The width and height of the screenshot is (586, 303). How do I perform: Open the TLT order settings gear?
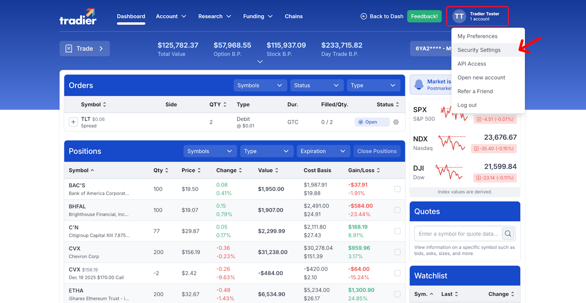(x=396, y=122)
